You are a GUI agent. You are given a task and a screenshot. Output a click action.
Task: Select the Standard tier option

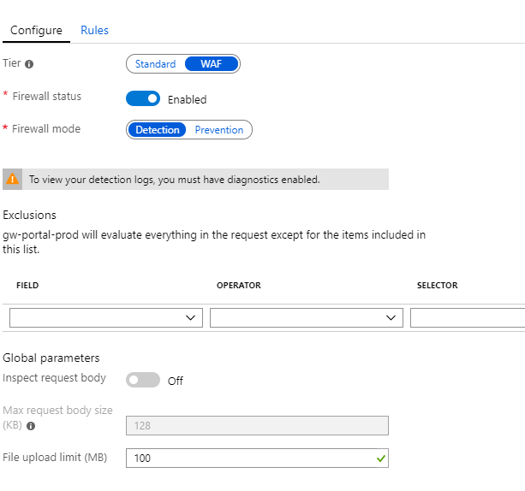[x=155, y=64]
